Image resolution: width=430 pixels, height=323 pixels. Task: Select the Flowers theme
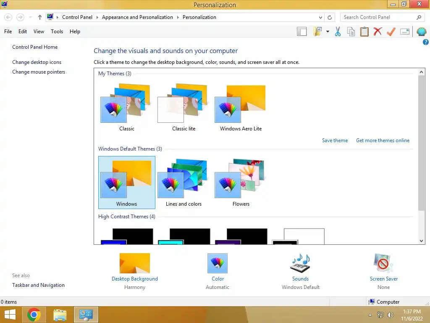point(241,183)
